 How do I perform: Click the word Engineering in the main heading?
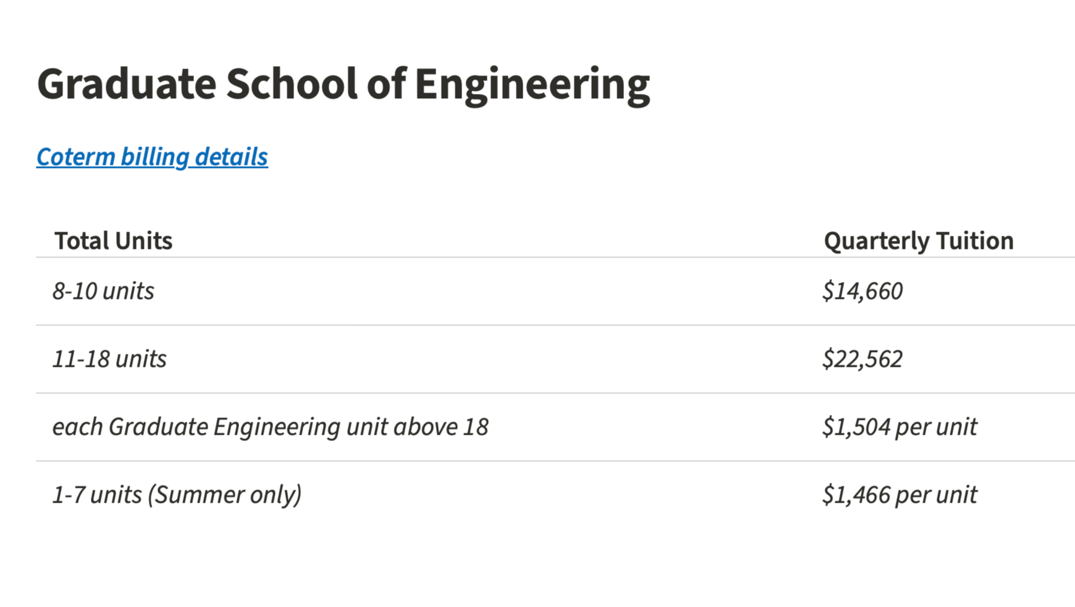click(532, 84)
